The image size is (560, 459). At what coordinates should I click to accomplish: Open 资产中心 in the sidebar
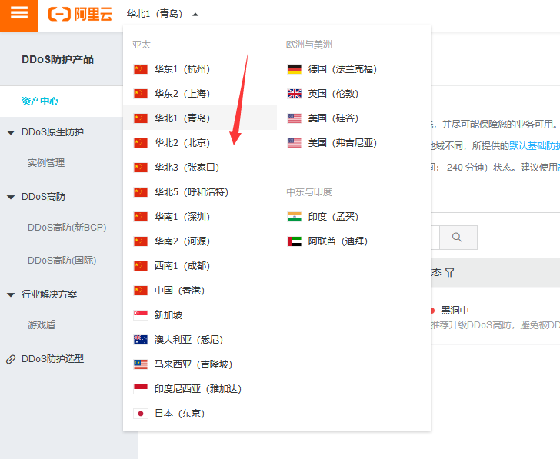tap(40, 101)
